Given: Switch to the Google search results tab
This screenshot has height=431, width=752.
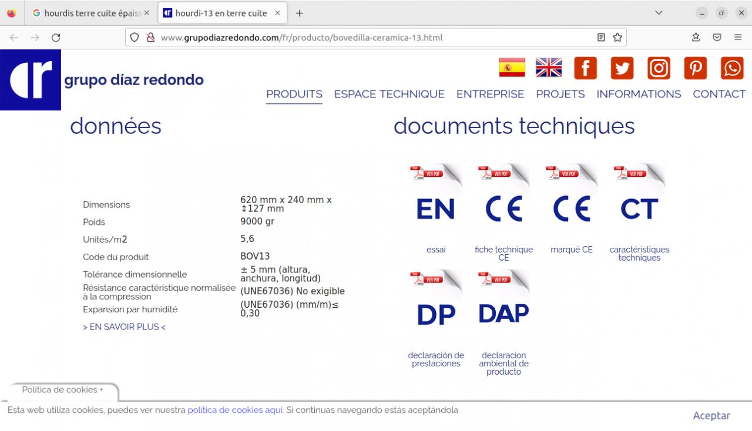Looking at the screenshot, I should 90,13.
